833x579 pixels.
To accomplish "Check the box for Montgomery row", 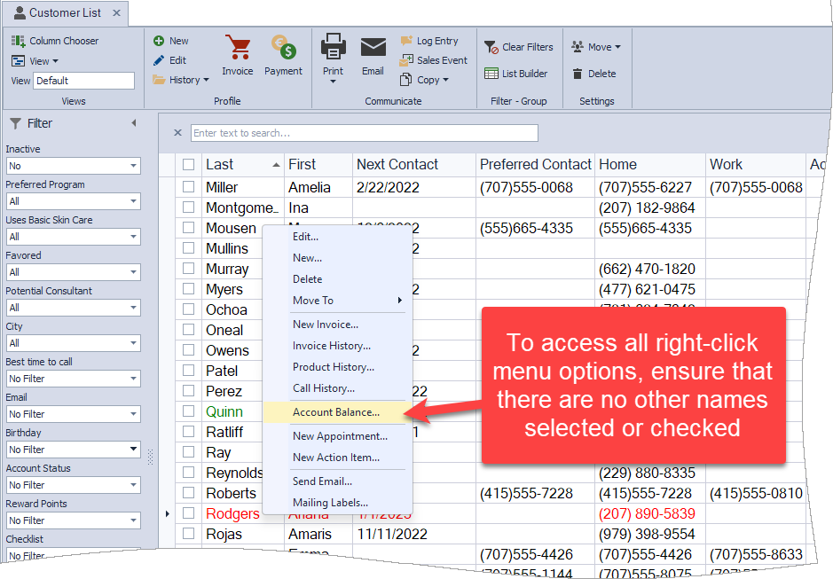I will click(x=189, y=207).
